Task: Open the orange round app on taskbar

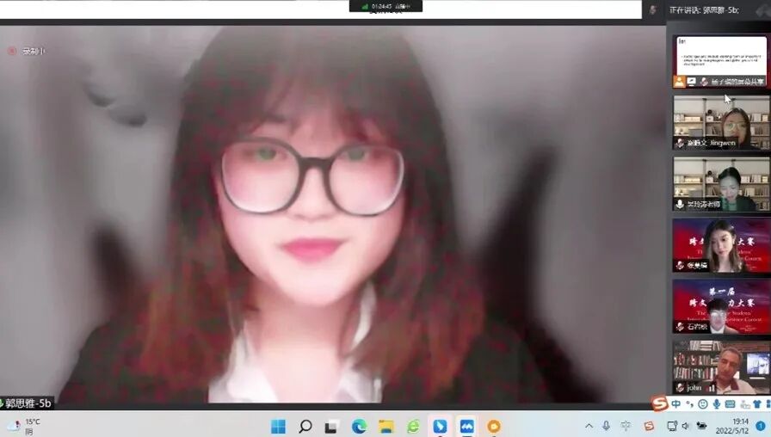Action: pos(494,426)
